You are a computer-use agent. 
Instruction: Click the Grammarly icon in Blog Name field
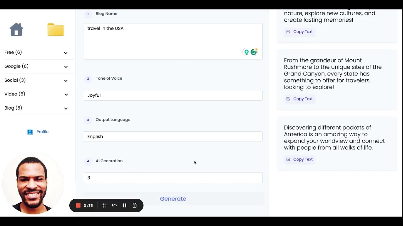coord(253,52)
